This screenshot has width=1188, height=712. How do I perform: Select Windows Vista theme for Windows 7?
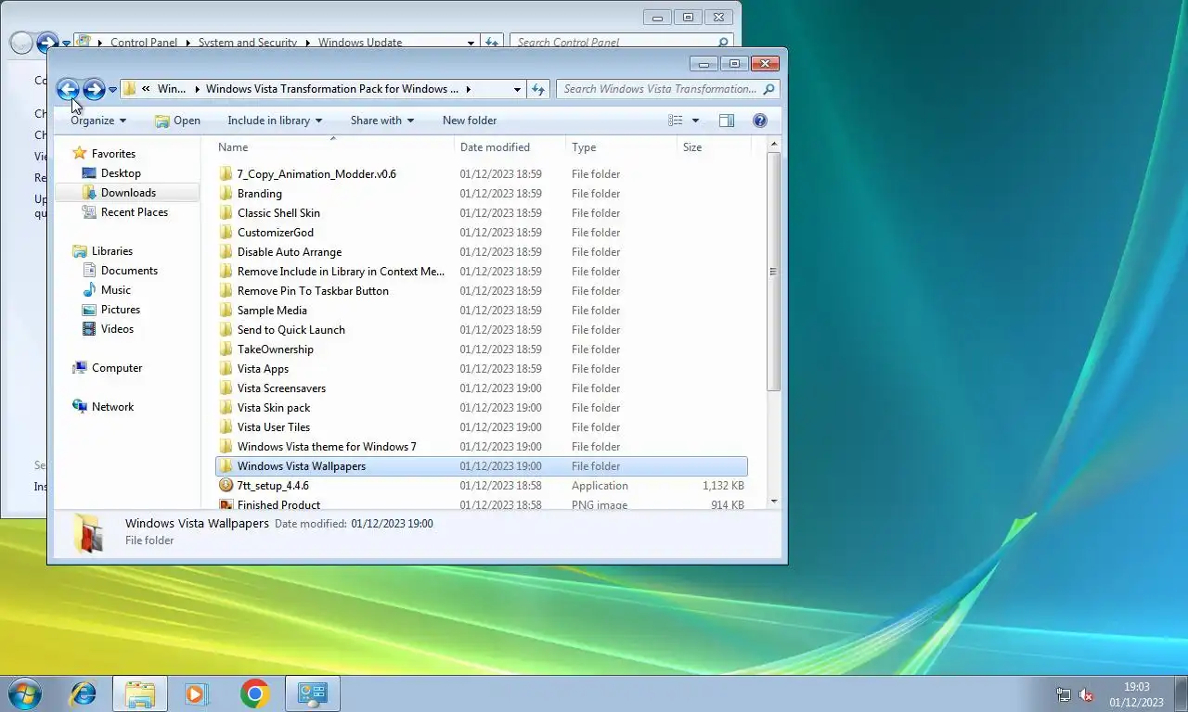[327, 447]
